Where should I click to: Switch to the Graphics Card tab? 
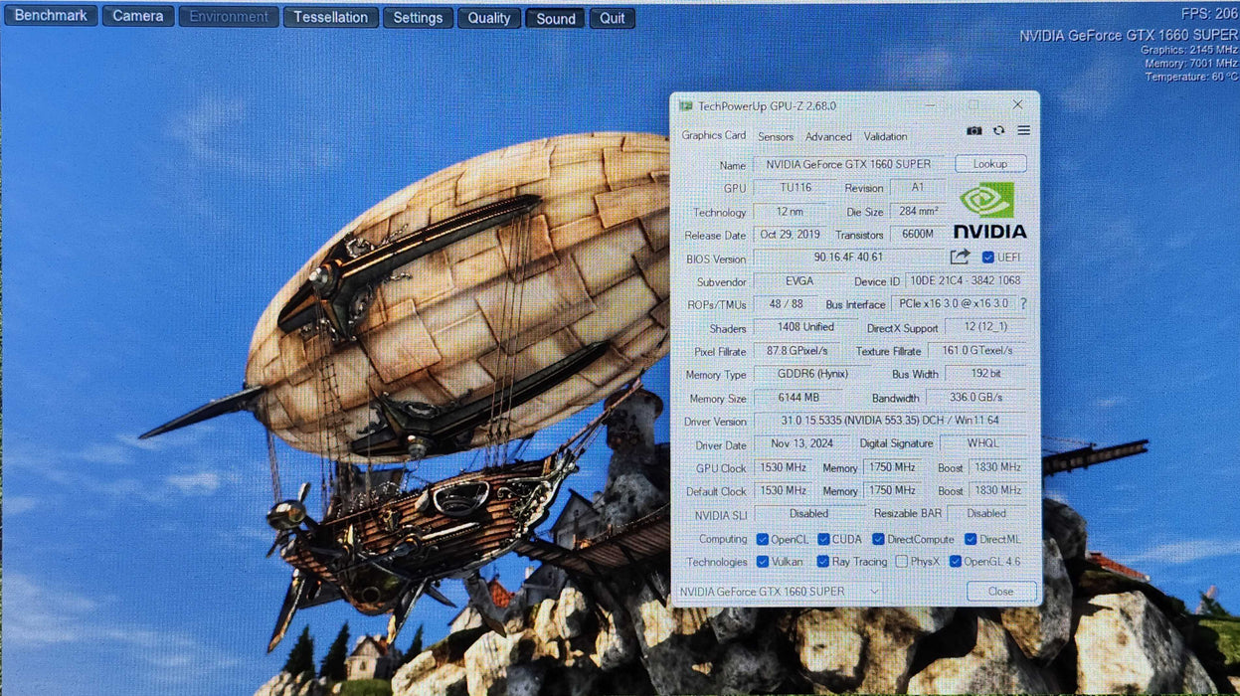click(713, 135)
